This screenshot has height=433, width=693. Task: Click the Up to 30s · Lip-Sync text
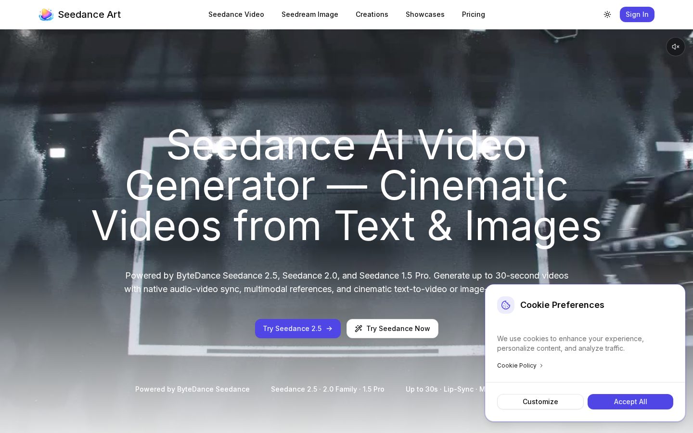[x=445, y=389]
